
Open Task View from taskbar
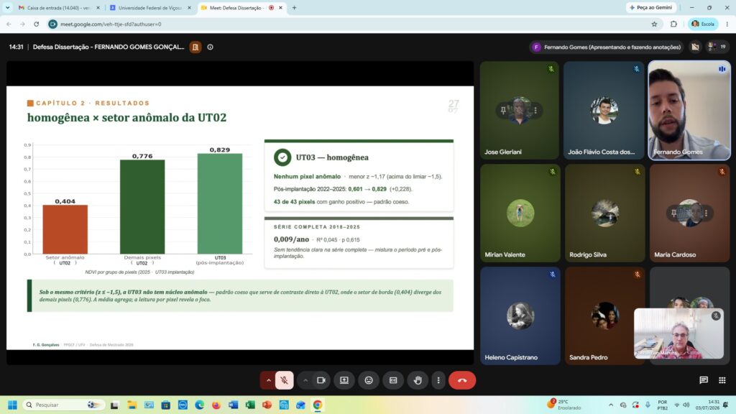click(x=114, y=405)
